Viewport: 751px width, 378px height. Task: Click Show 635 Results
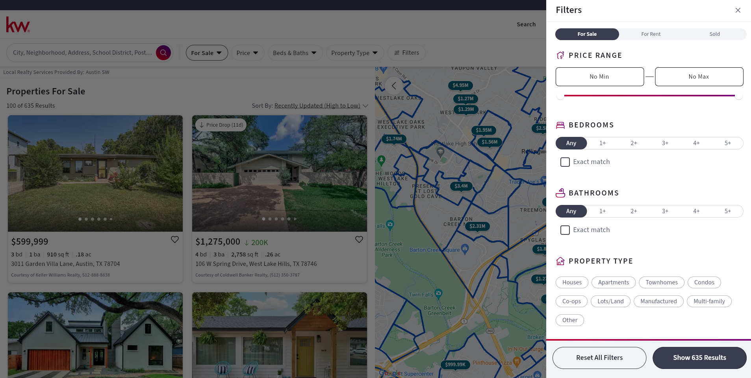point(699,358)
